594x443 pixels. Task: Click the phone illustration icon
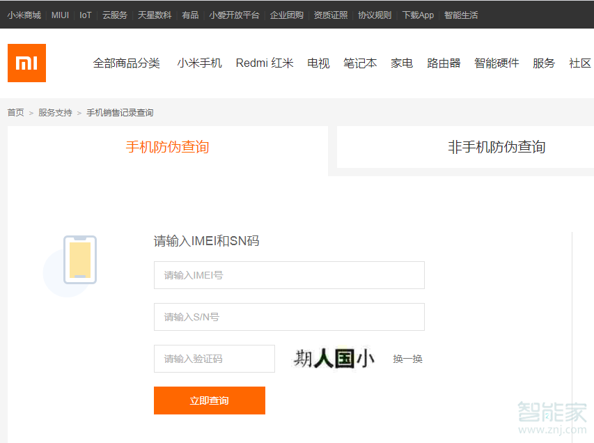[x=79, y=261]
